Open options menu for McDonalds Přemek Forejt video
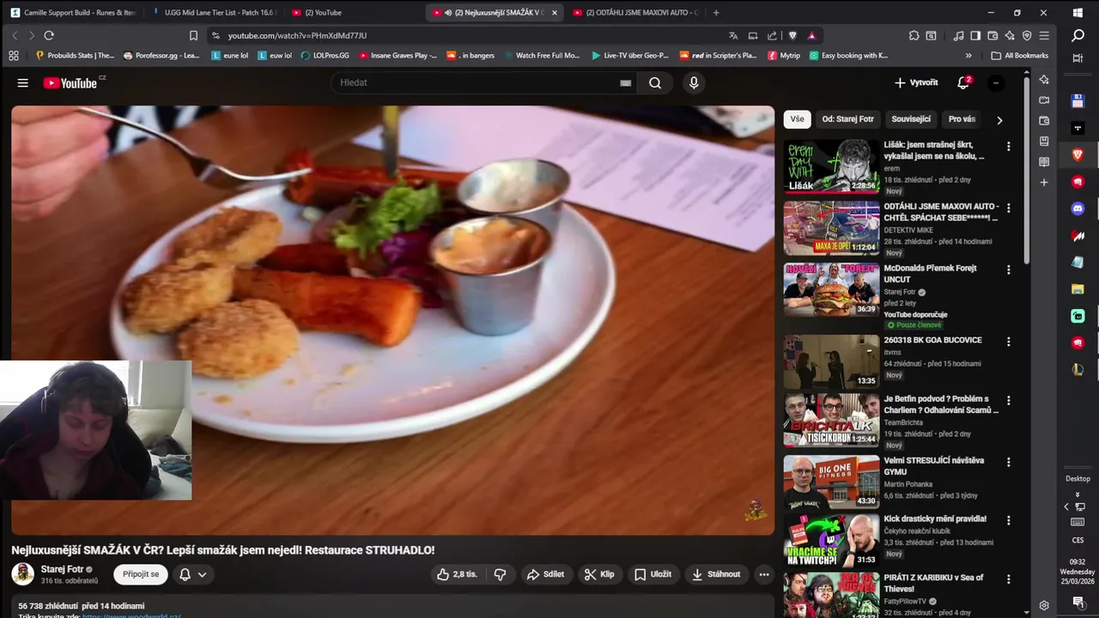The width and height of the screenshot is (1099, 618). tap(1009, 270)
